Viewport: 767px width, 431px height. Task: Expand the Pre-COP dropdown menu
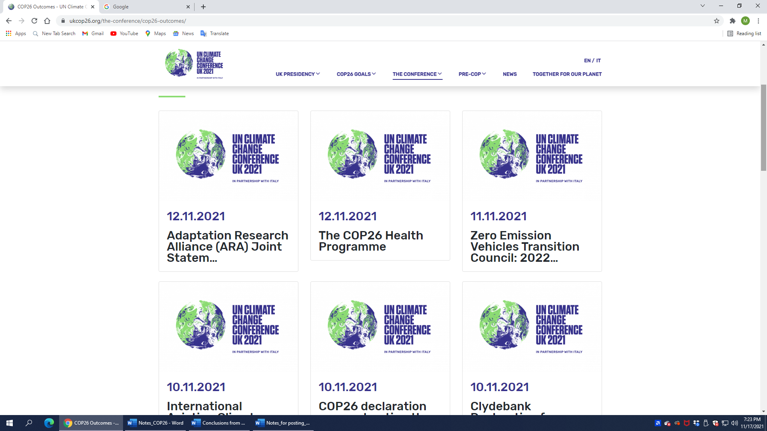click(472, 74)
